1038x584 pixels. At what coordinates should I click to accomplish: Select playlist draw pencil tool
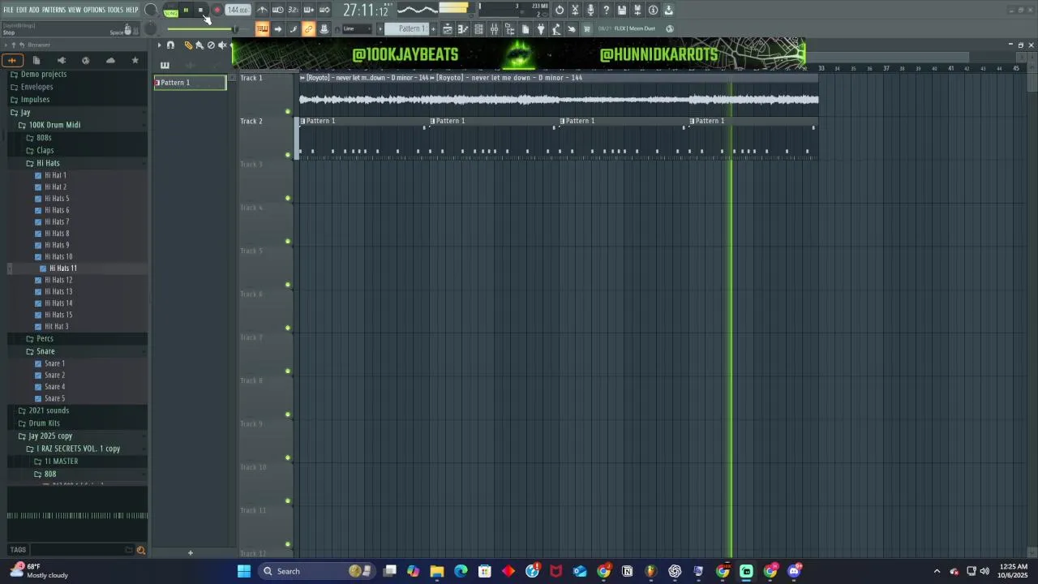(x=188, y=45)
